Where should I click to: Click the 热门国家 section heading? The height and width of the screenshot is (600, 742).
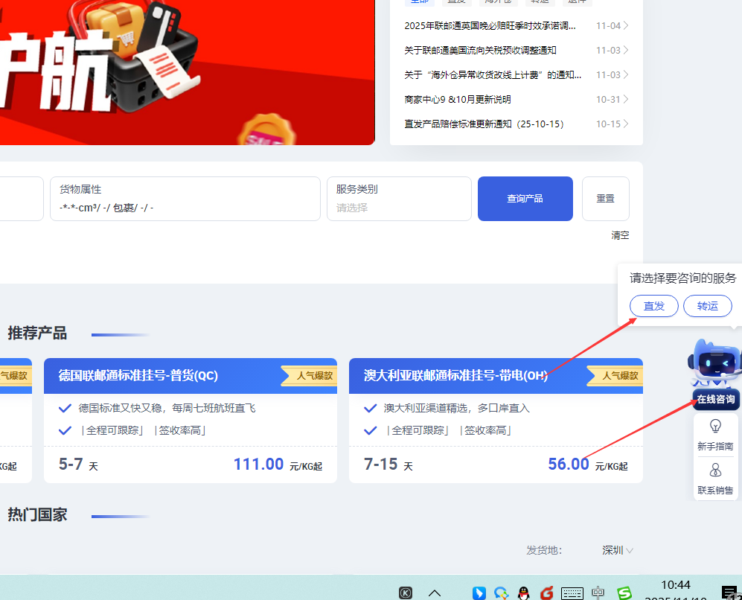tap(37, 515)
